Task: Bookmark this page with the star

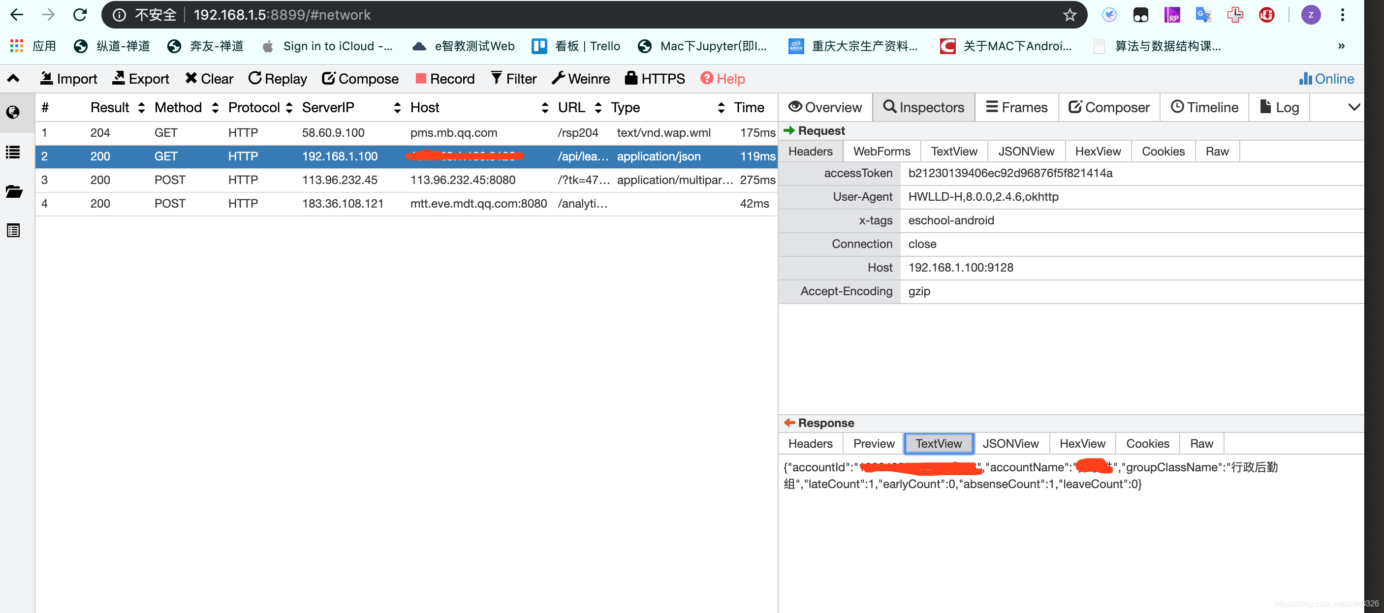Action: tap(1069, 15)
